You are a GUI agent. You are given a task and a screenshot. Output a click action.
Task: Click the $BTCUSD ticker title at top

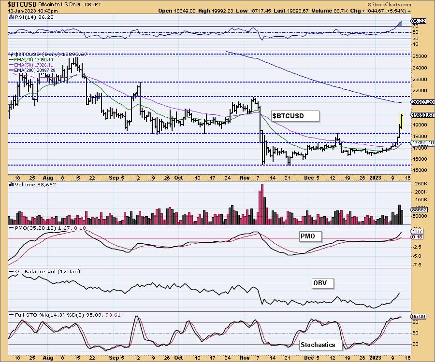point(22,4)
